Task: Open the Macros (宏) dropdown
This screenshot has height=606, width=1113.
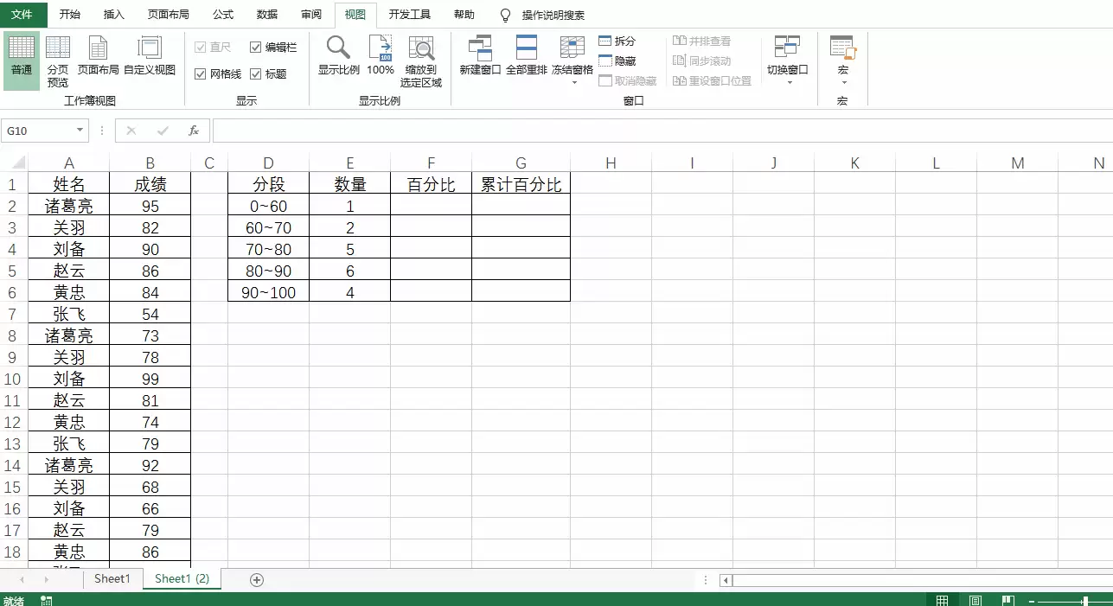Action: pyautogui.click(x=842, y=61)
